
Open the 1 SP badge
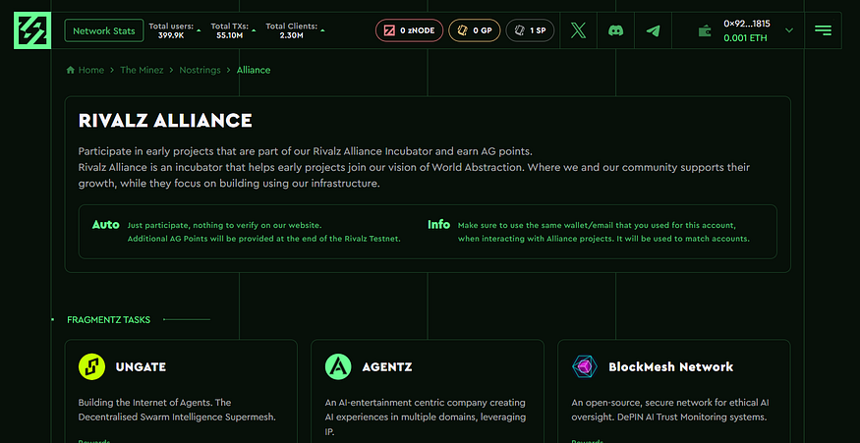coord(530,30)
